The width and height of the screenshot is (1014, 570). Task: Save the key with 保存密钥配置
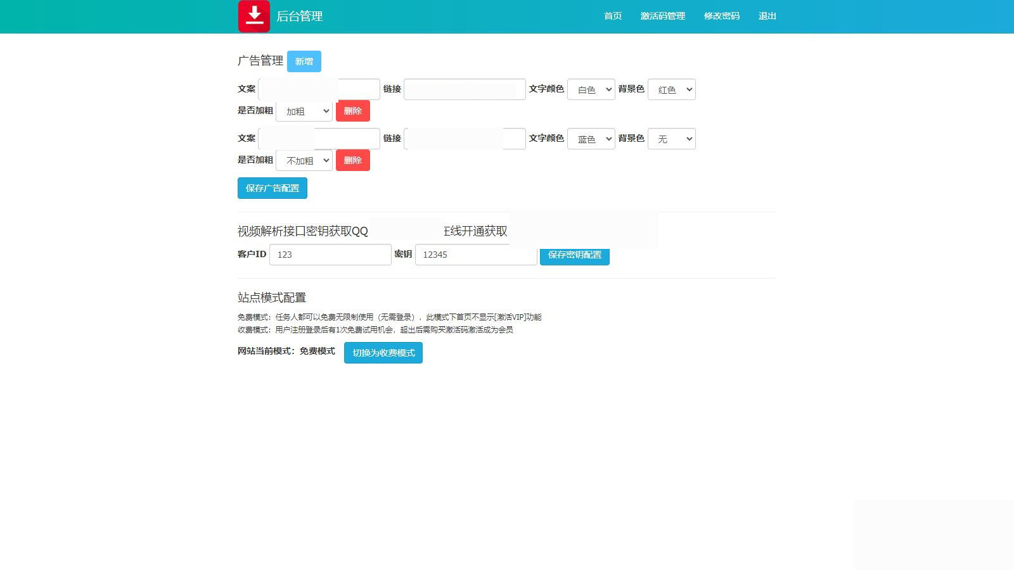point(574,256)
